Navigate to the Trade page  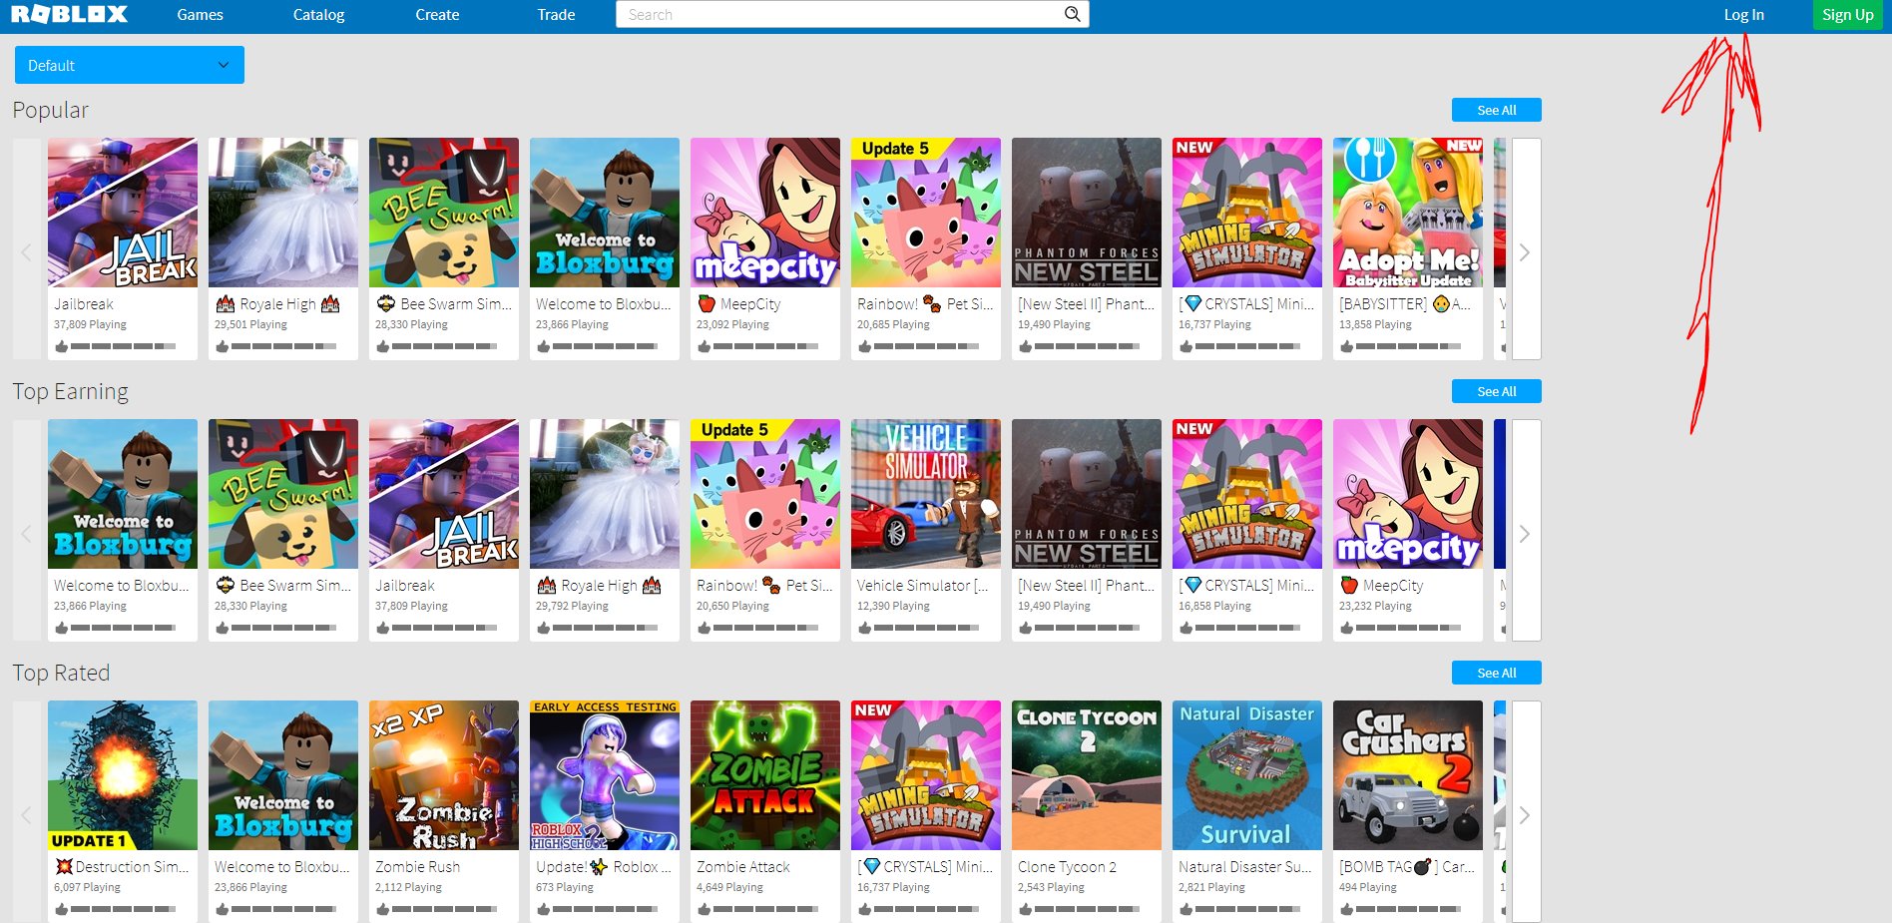[556, 15]
